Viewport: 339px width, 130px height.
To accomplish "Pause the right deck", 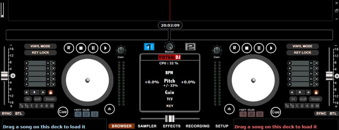I will tap(259, 48).
